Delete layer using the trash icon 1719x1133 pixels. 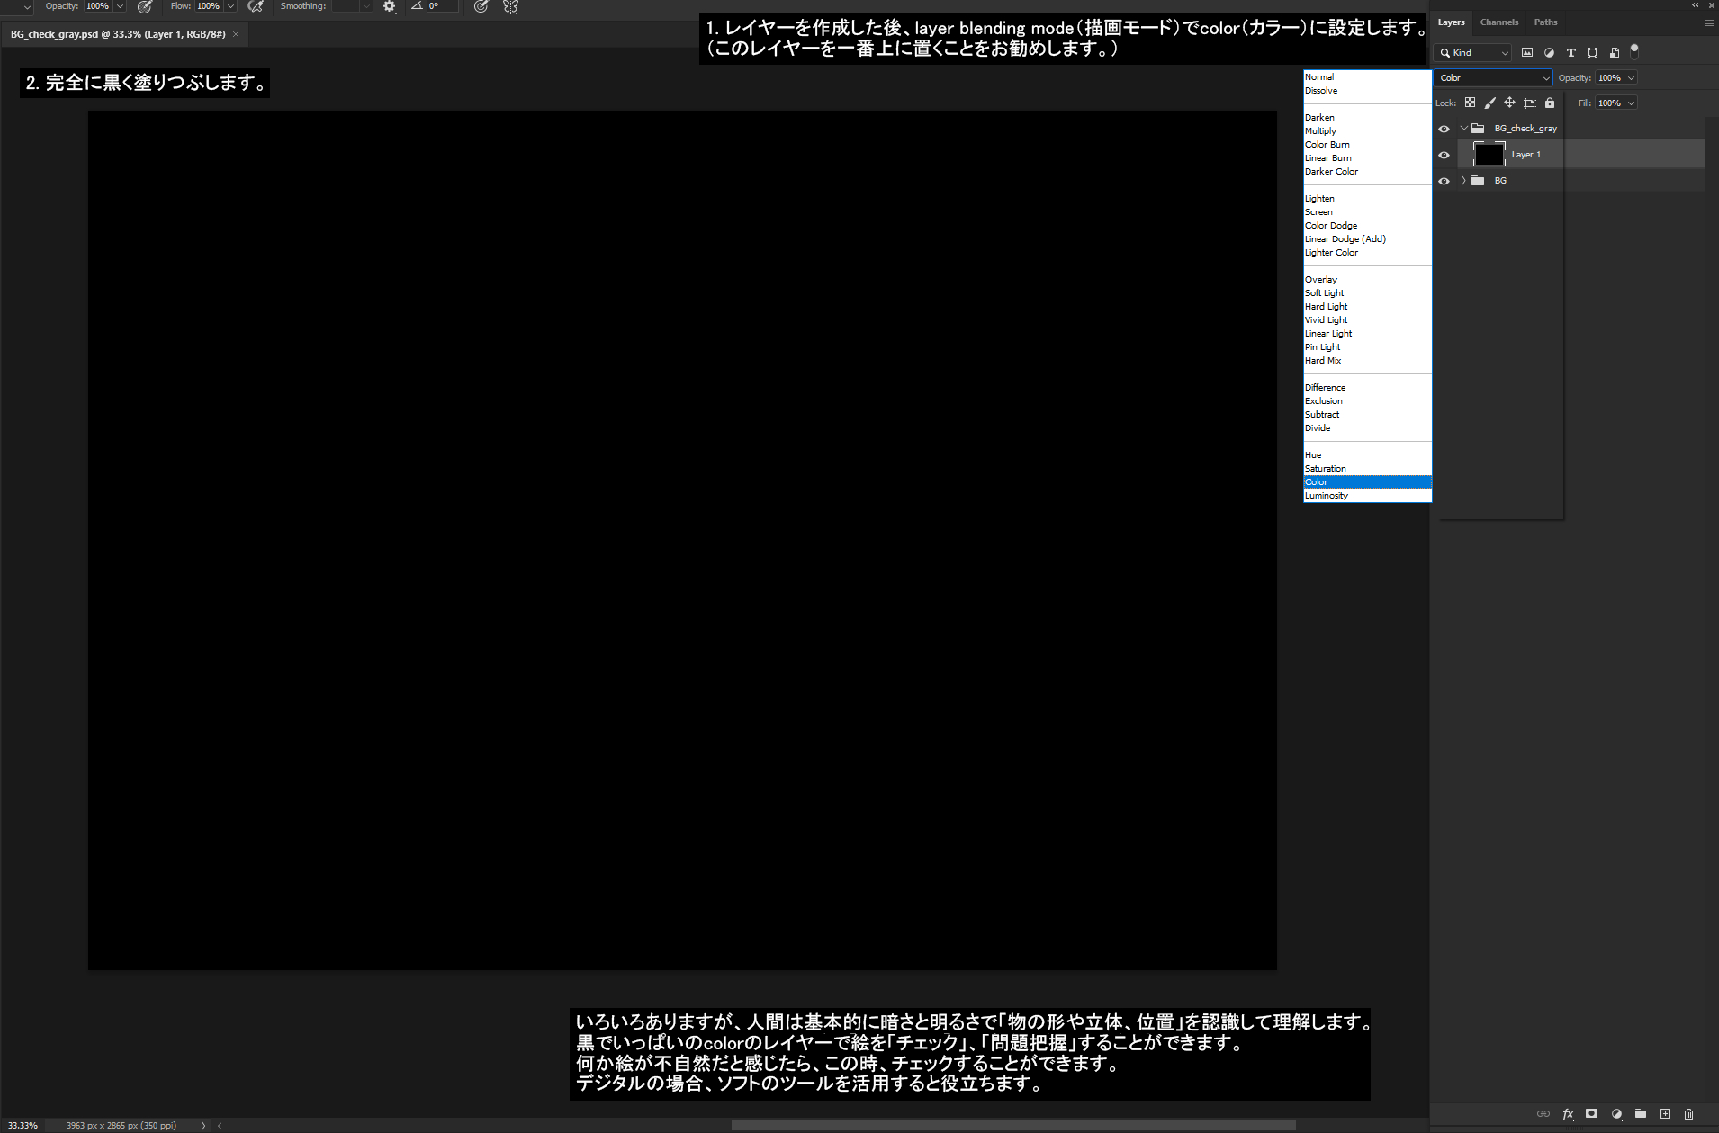(x=1688, y=1114)
